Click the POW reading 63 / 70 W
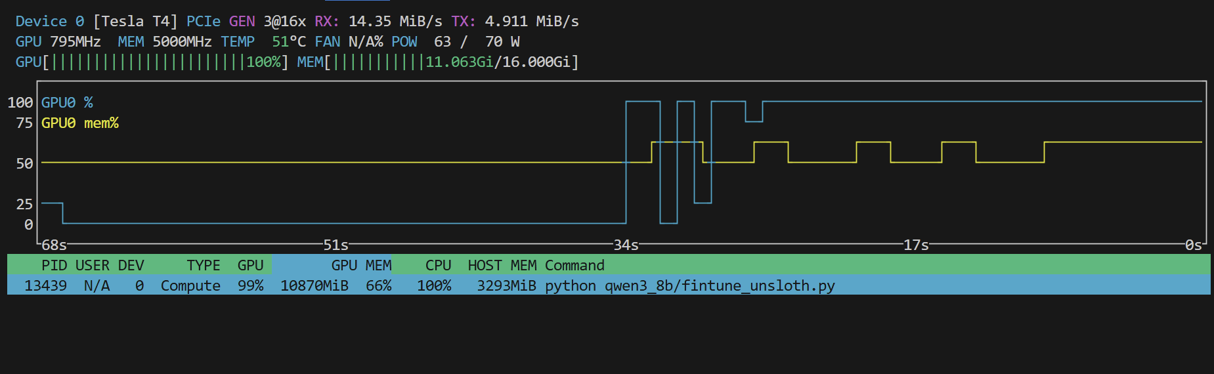Image resolution: width=1214 pixels, height=374 pixels. click(x=476, y=42)
